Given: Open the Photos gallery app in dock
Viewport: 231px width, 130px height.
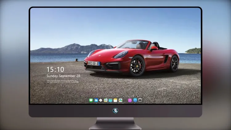Looking at the screenshot, I should [120, 100].
